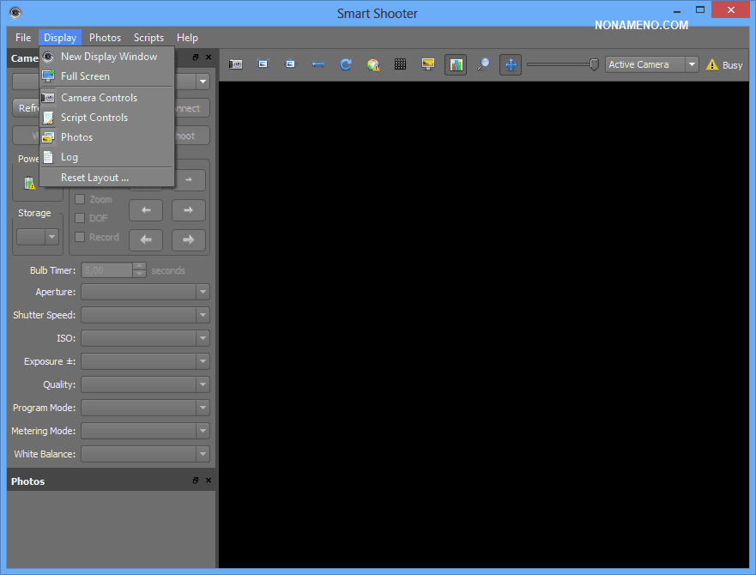The image size is (756, 575).
Task: Click the blue horizontal double-arrow icon
Action: [318, 64]
